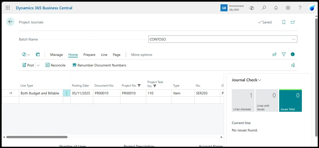Click the Dynamics 365 Business Central title
The image size is (319, 148).
point(44,8)
